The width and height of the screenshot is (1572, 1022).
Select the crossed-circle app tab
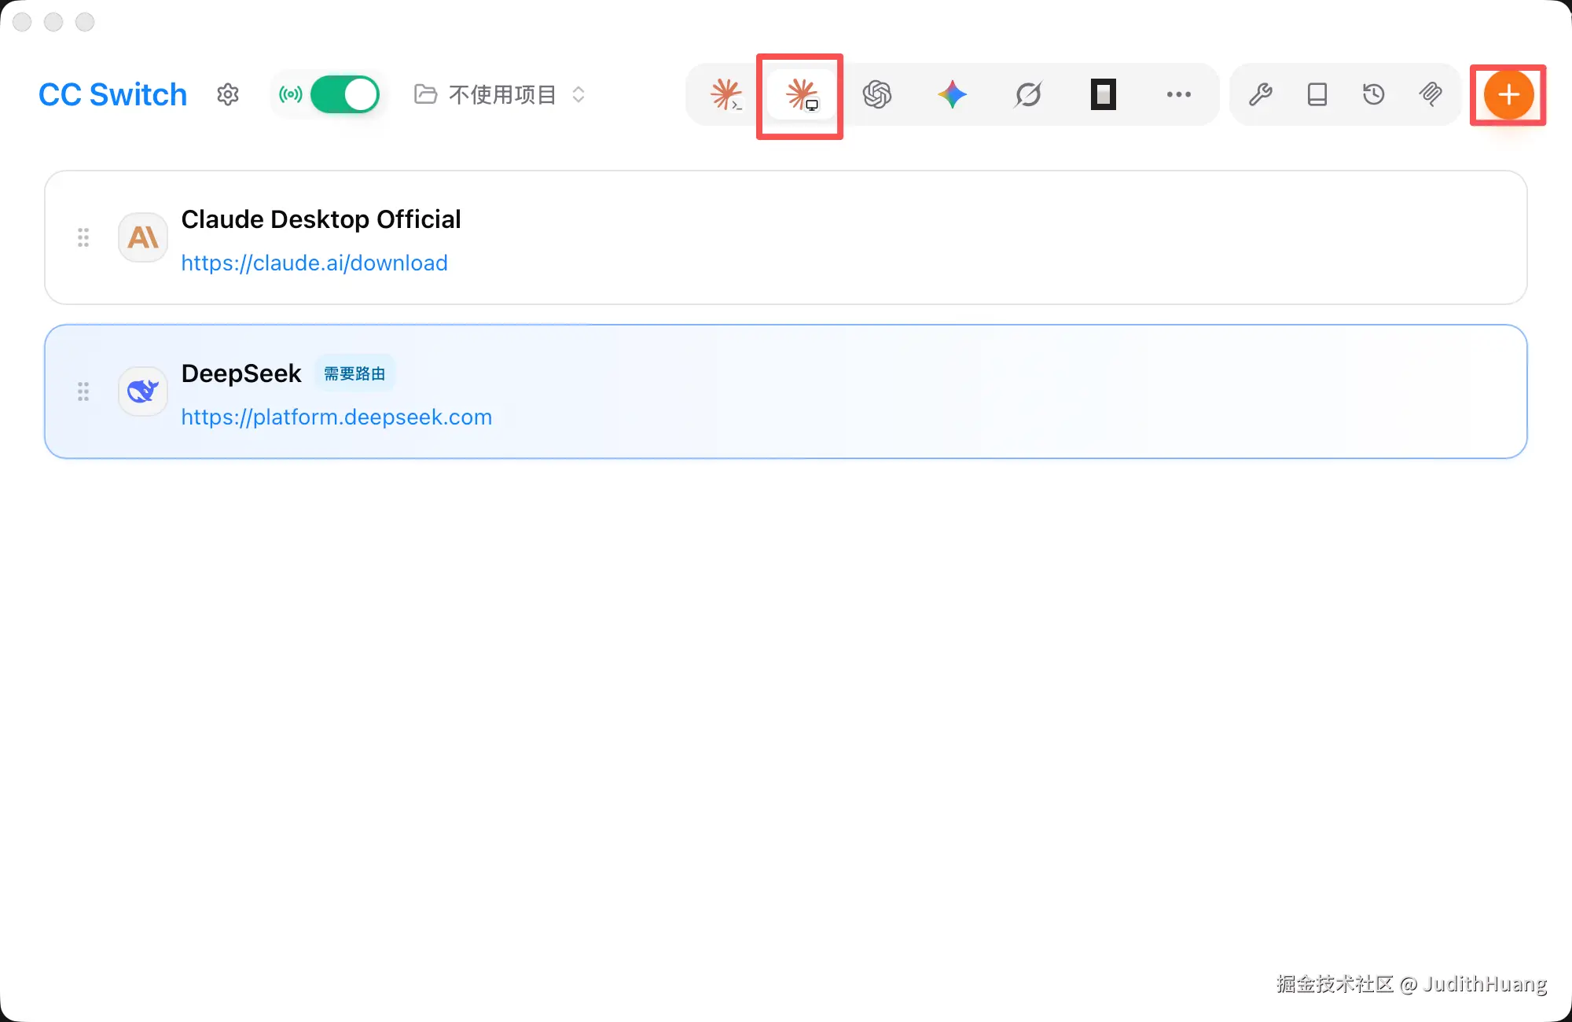(x=1027, y=94)
